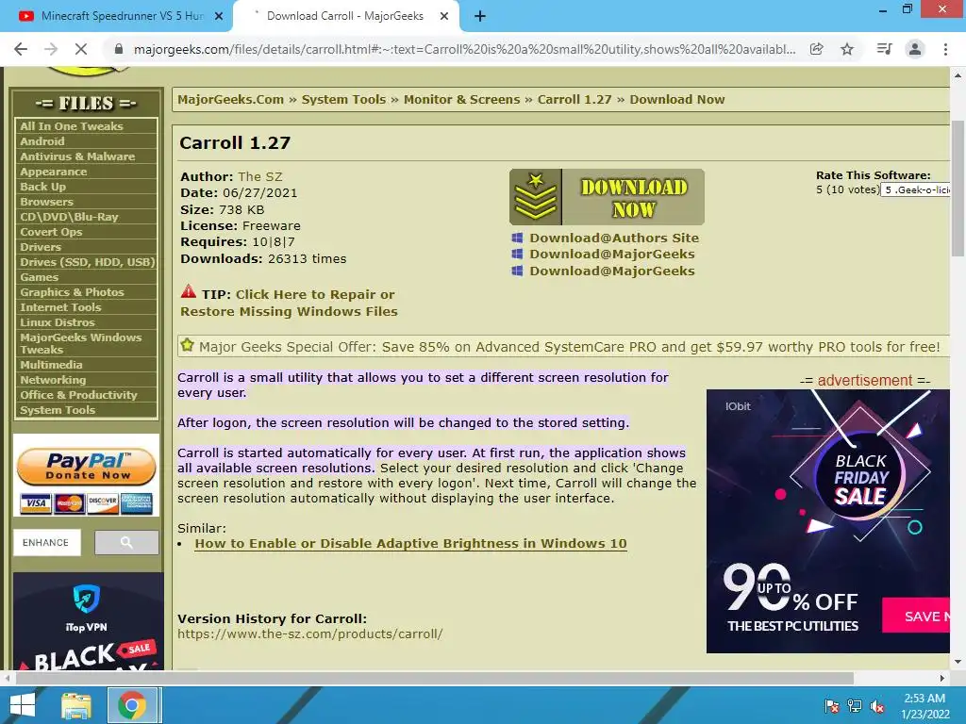Click Chrome icon on taskbar
966x724 pixels.
[x=132, y=705]
